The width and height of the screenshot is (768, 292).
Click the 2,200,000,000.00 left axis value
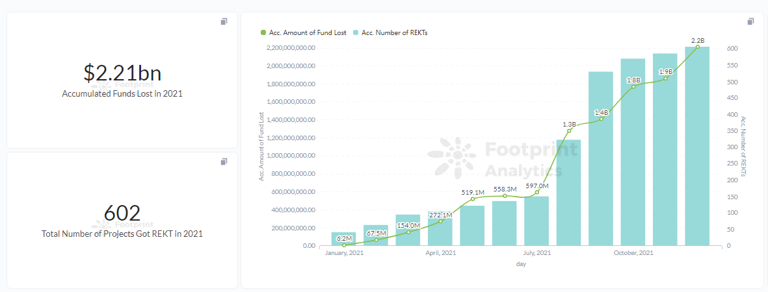tap(291, 48)
